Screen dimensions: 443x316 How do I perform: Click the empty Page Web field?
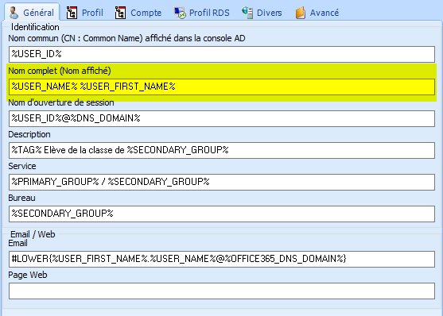(222, 291)
